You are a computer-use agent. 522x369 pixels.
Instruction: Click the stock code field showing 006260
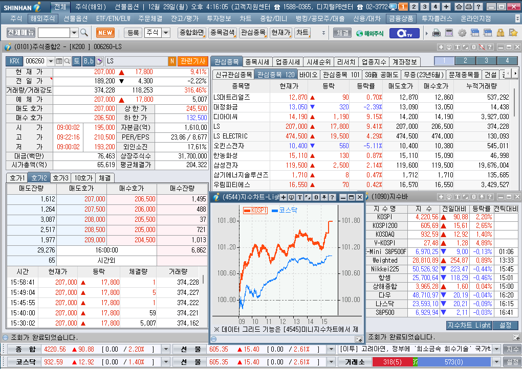[35, 61]
